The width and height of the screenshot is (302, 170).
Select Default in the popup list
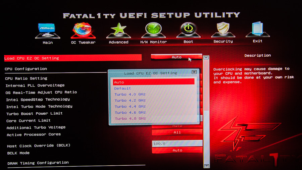tap(123, 89)
